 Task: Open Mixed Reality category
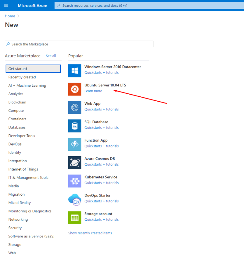(20, 203)
